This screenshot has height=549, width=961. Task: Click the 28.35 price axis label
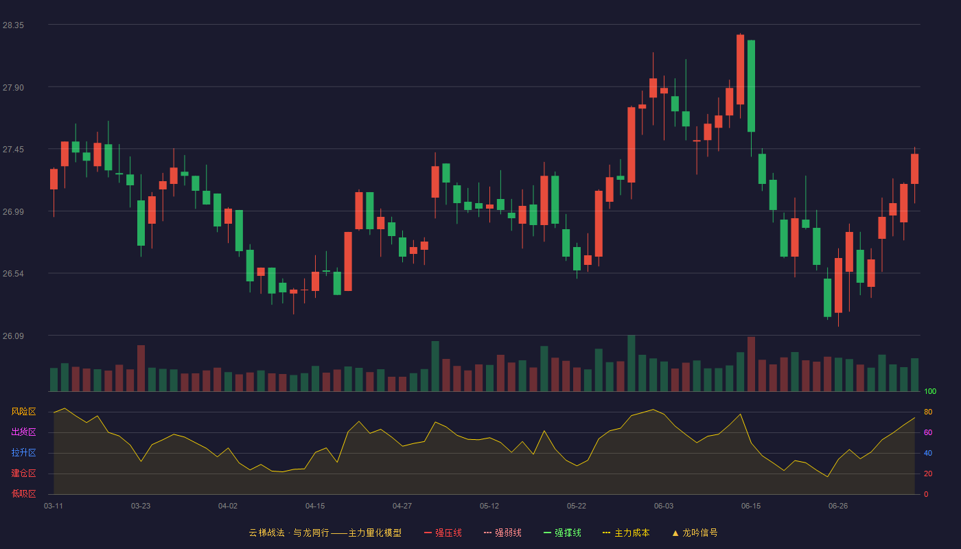(13, 25)
